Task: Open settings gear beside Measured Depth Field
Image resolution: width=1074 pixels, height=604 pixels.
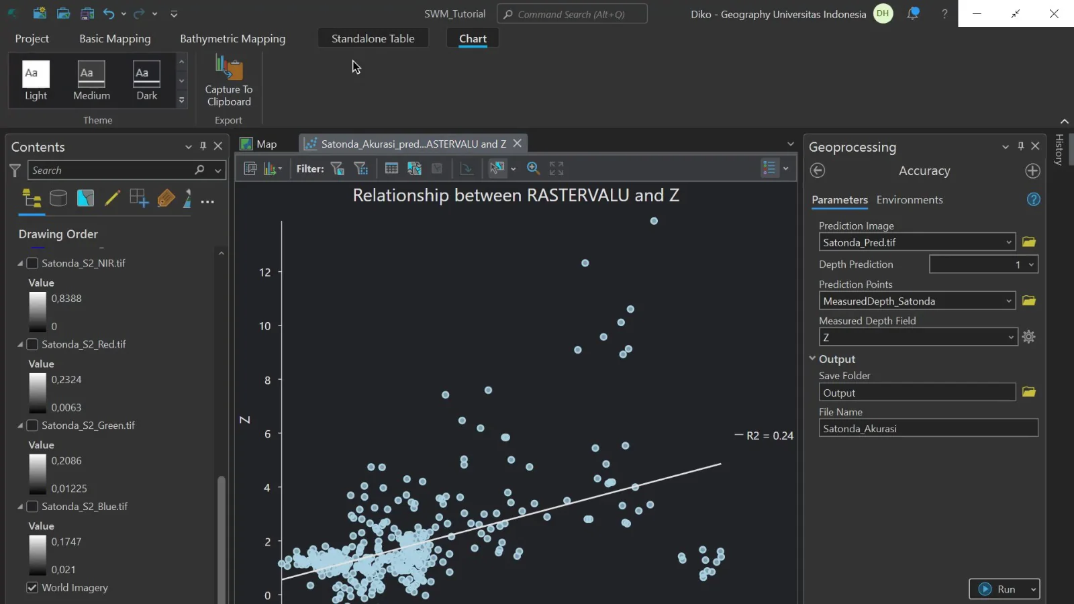Action: click(1029, 337)
